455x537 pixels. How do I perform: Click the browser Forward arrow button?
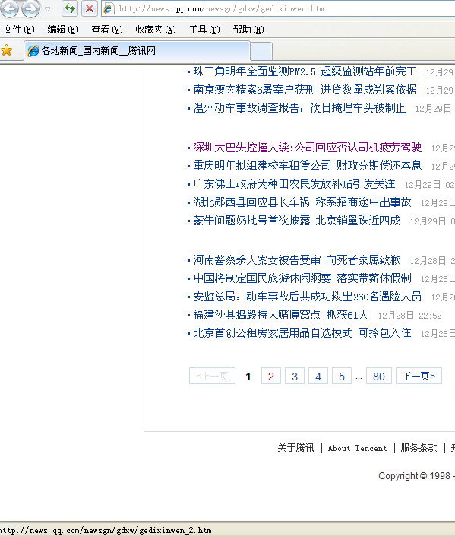(31, 8)
